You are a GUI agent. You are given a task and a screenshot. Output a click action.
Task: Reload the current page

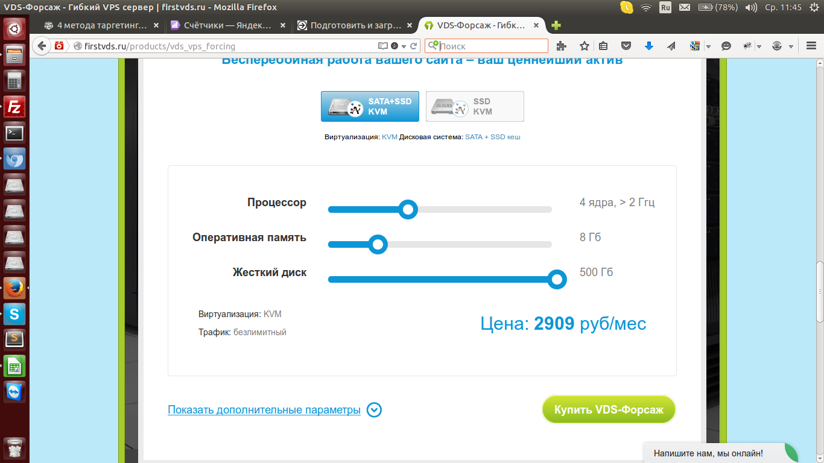[414, 46]
